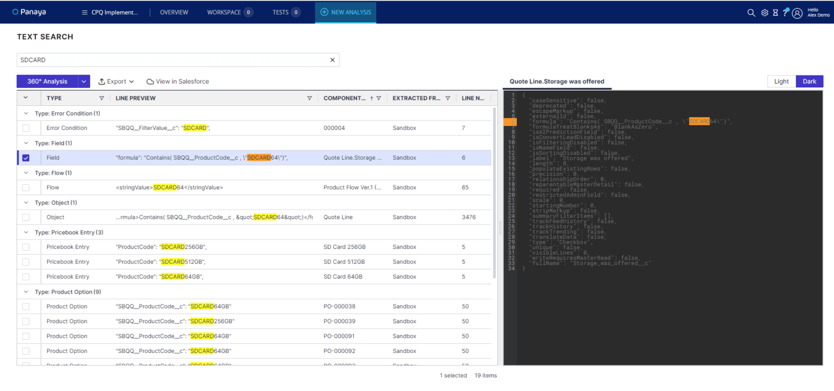Uncheck the selected Field row checkbox
The width and height of the screenshot is (834, 391).
coord(26,158)
